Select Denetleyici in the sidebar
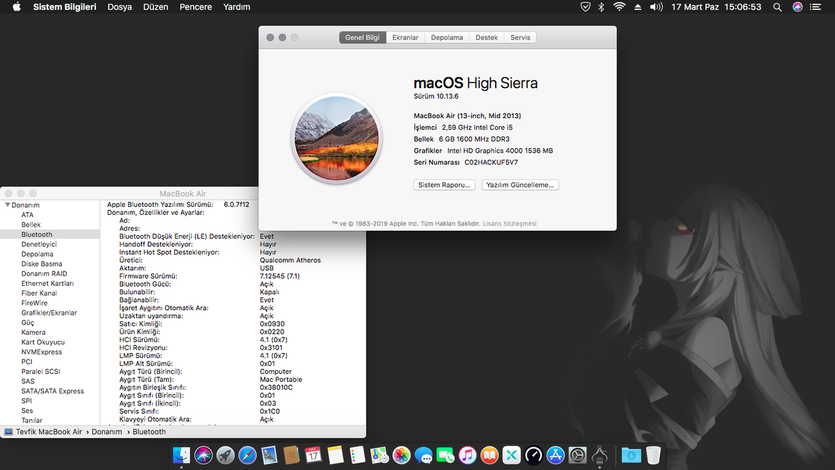 [x=39, y=244]
